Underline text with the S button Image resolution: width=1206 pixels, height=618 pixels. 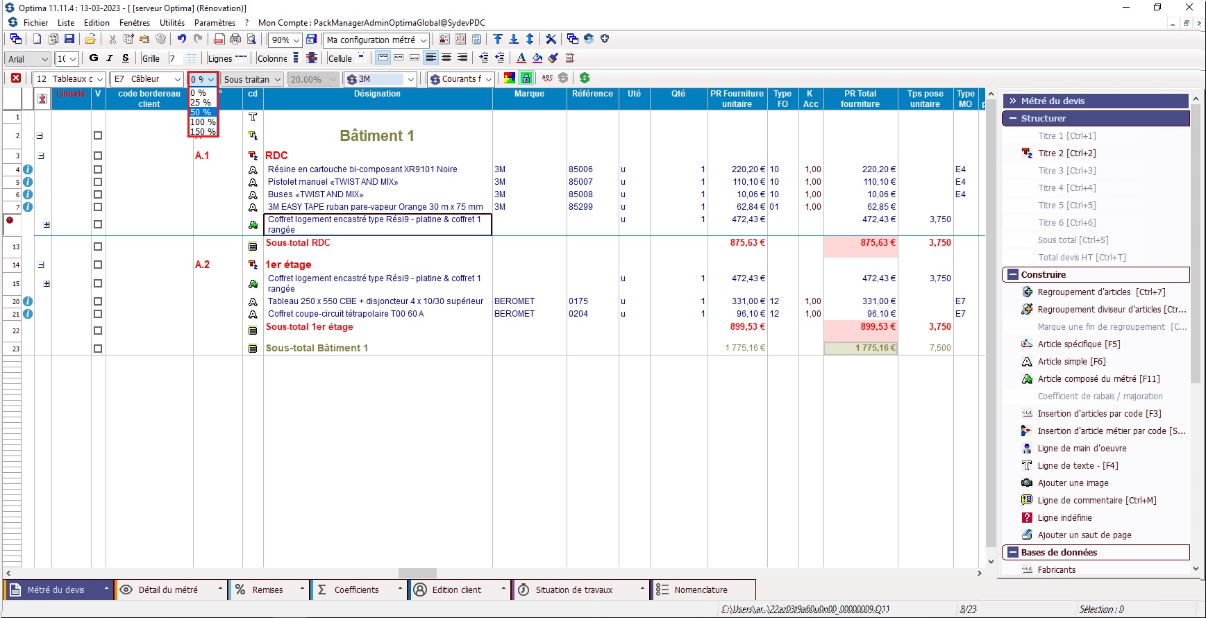coord(125,58)
